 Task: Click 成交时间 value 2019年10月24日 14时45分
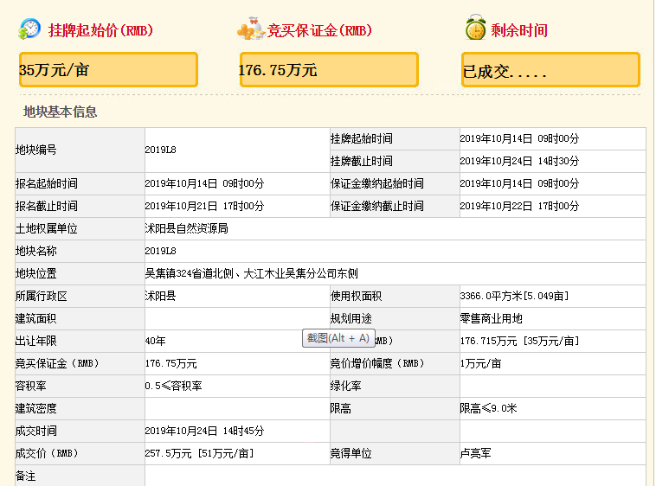click(204, 432)
